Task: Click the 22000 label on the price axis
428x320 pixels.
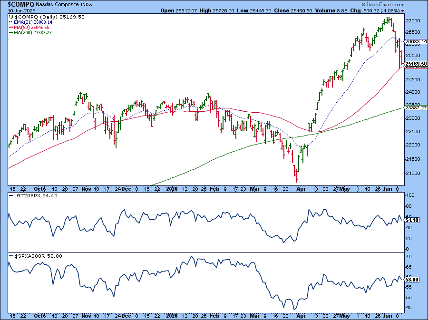Action: click(412, 145)
